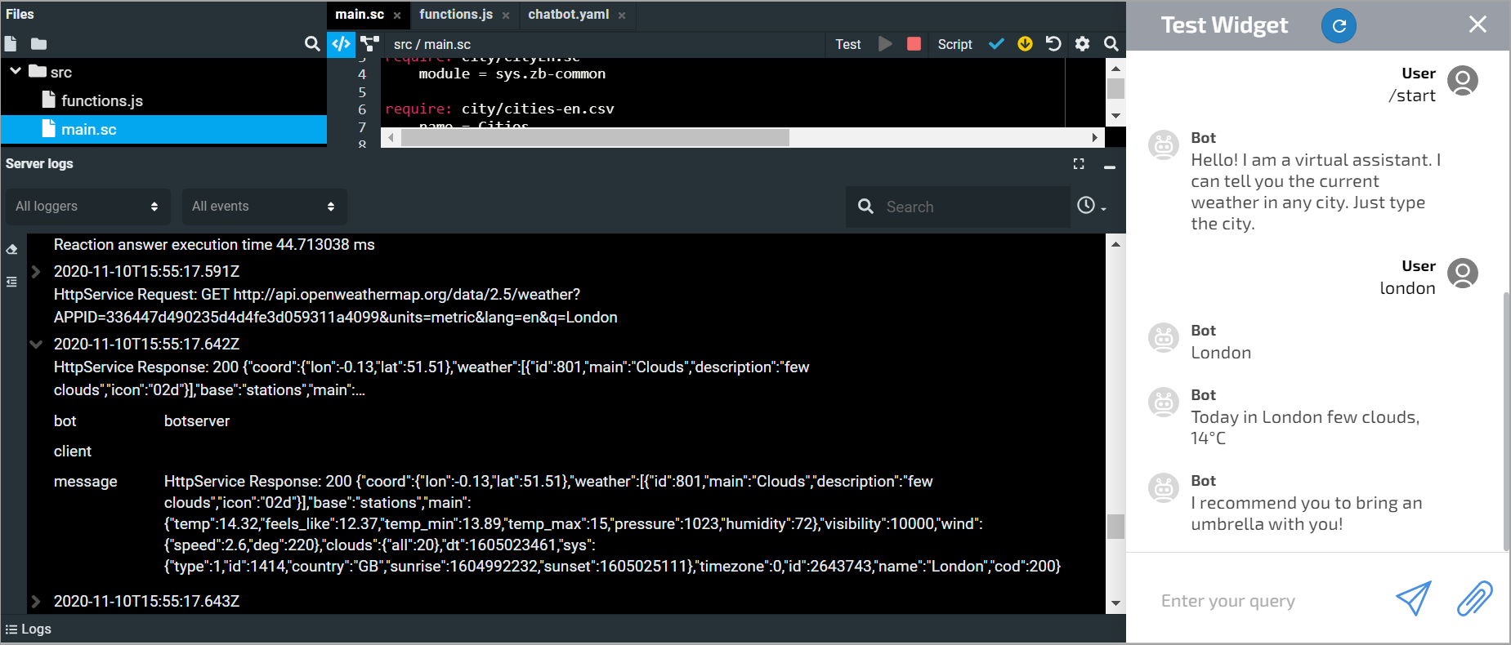Switch to code editor view
This screenshot has height=645, width=1511.
click(x=341, y=44)
